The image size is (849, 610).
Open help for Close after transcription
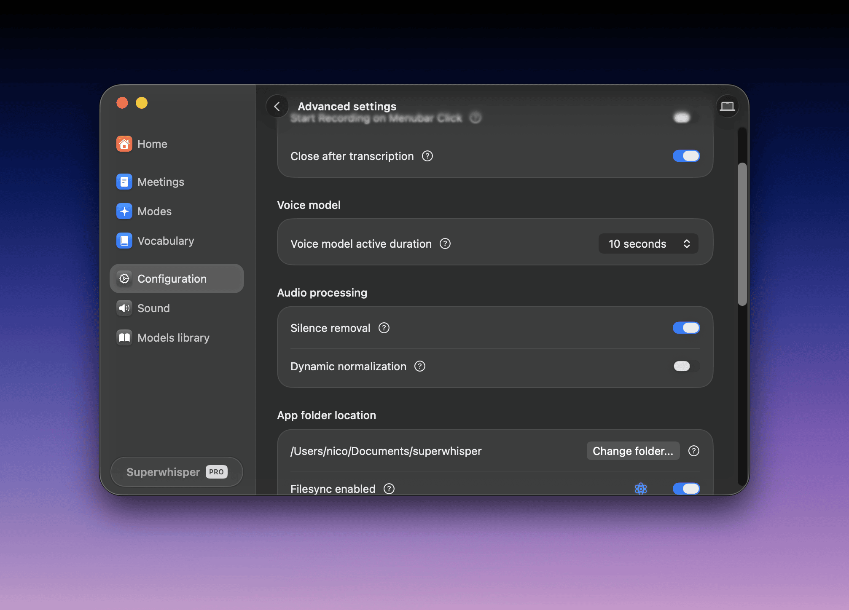pyautogui.click(x=427, y=156)
